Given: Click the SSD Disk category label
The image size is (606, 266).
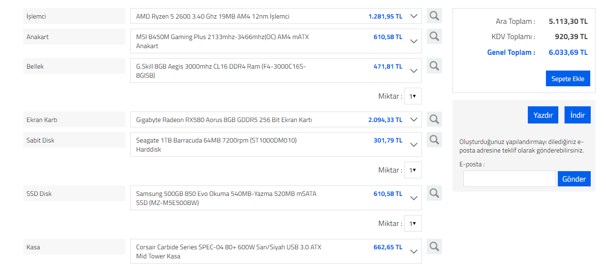Looking at the screenshot, I should 74,194.
